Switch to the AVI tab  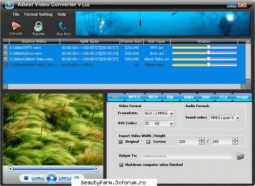[x=116, y=97]
